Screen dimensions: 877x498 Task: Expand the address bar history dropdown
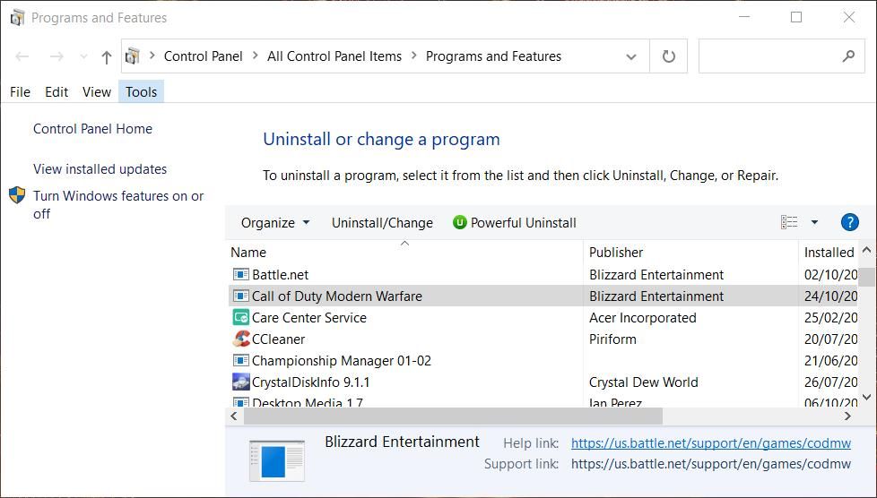(631, 56)
